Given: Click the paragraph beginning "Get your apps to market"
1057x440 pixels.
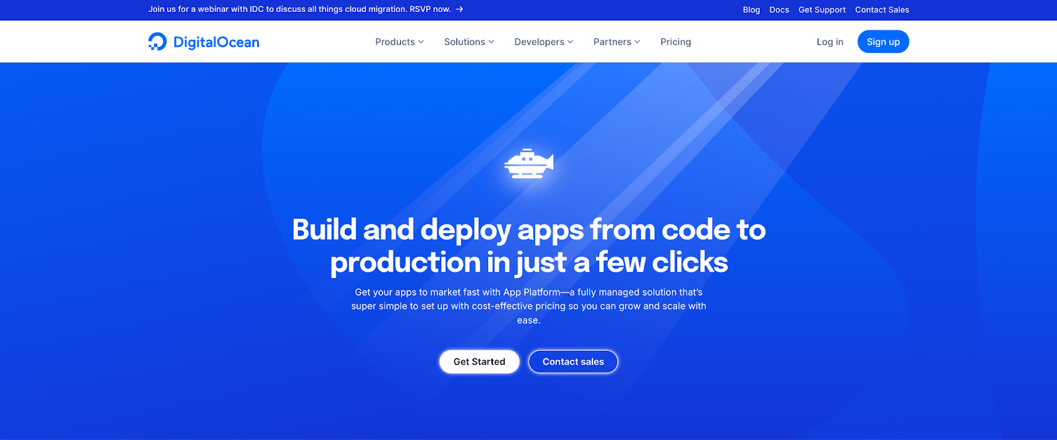Looking at the screenshot, I should (528, 306).
